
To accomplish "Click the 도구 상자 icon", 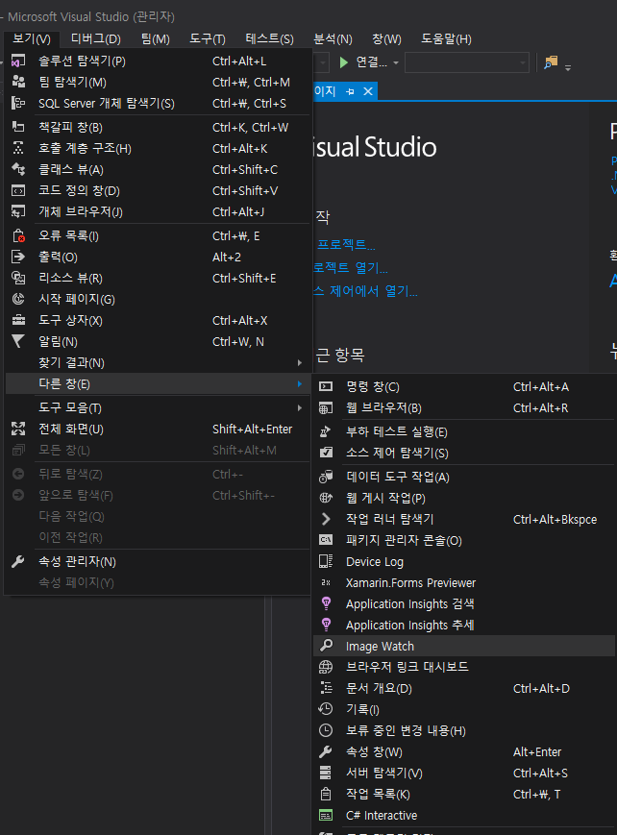I will 18,321.
